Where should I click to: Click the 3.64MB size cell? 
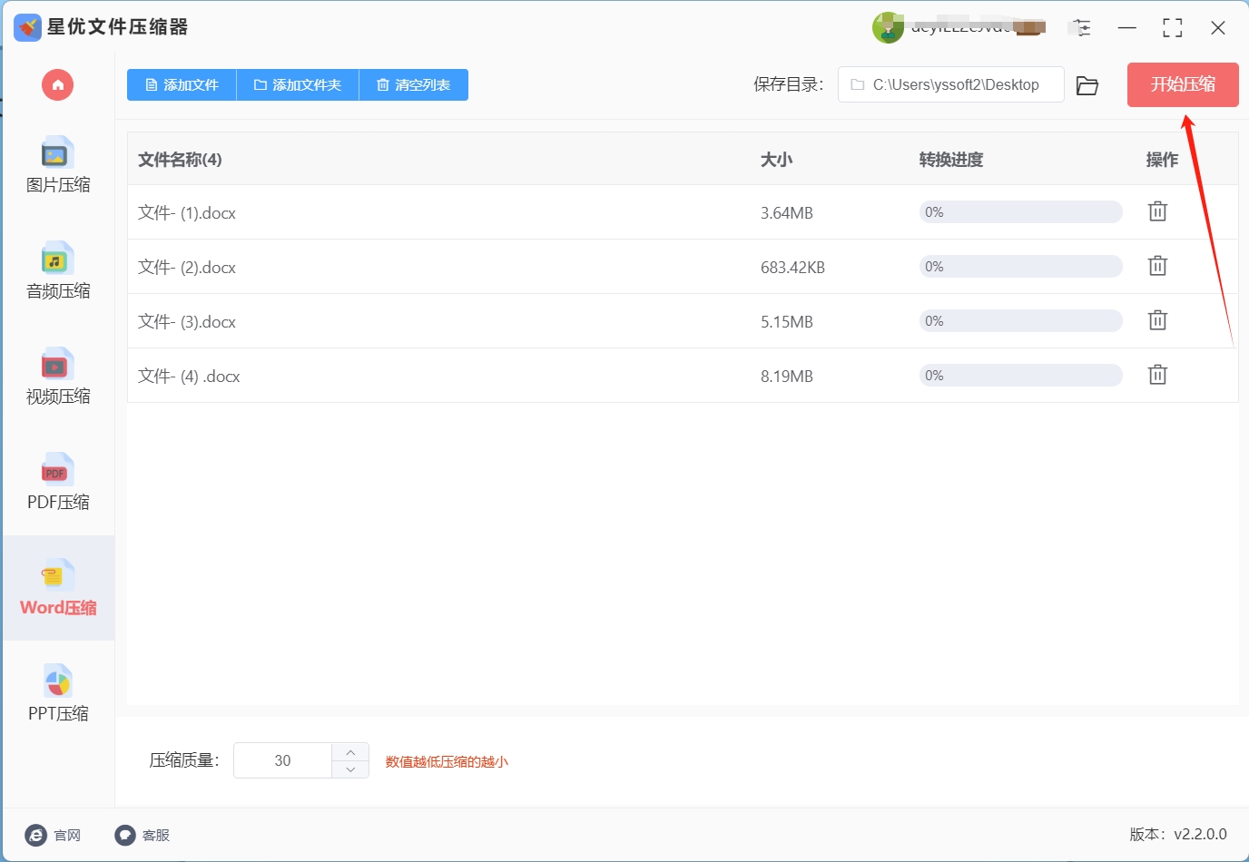click(x=787, y=213)
